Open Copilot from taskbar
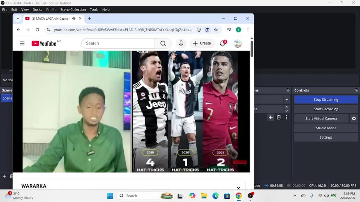 click(192, 196)
